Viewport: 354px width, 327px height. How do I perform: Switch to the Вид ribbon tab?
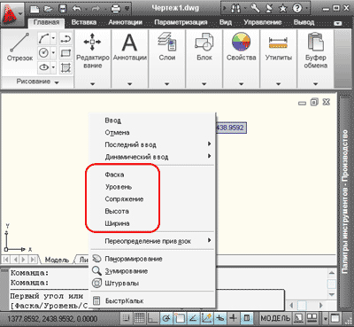226,22
